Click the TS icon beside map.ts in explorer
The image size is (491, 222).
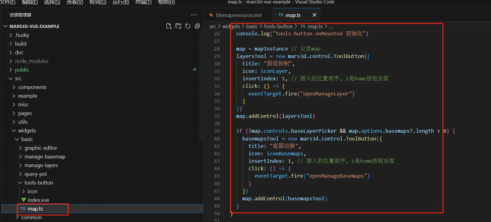[x=23, y=209]
